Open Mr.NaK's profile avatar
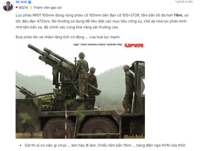This screenshot has width=200, height=151. pos(8,6)
